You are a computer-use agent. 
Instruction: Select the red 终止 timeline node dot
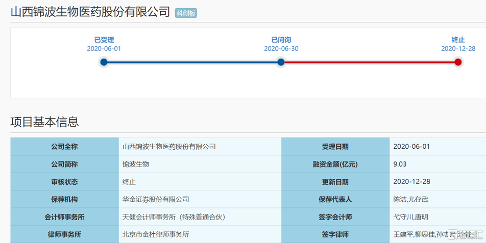tap(458, 62)
